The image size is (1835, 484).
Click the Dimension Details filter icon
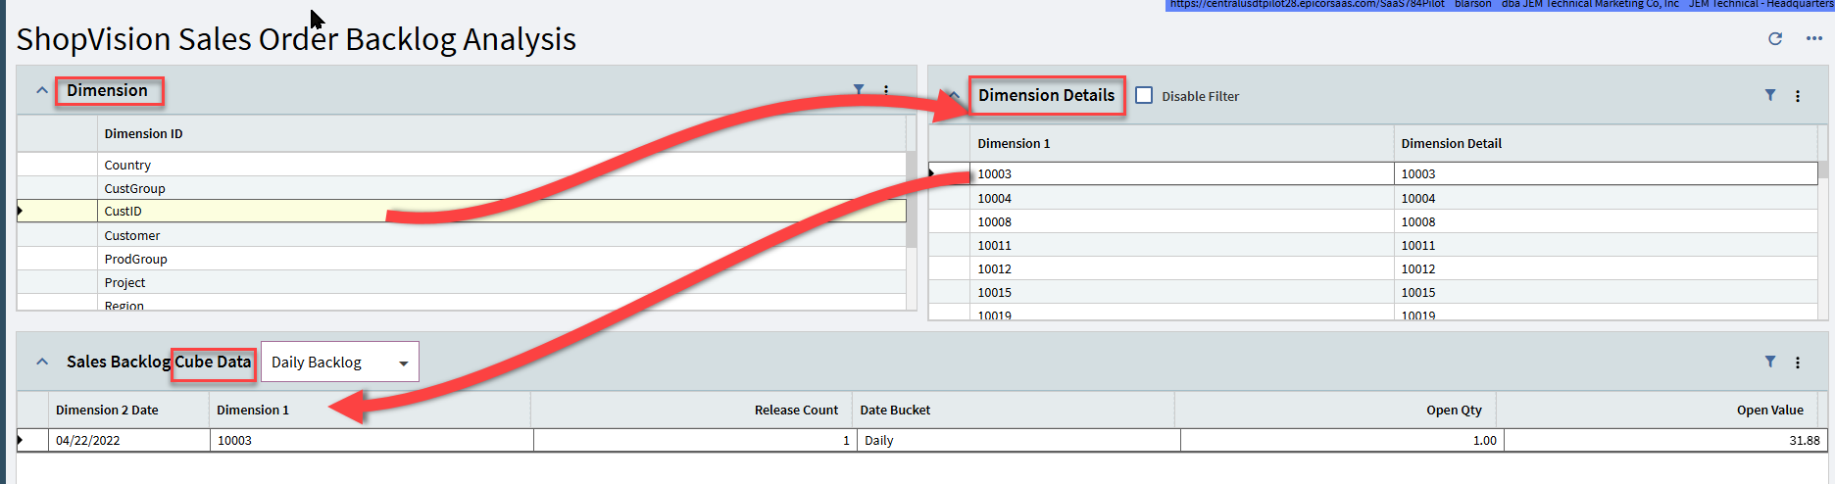click(1770, 95)
